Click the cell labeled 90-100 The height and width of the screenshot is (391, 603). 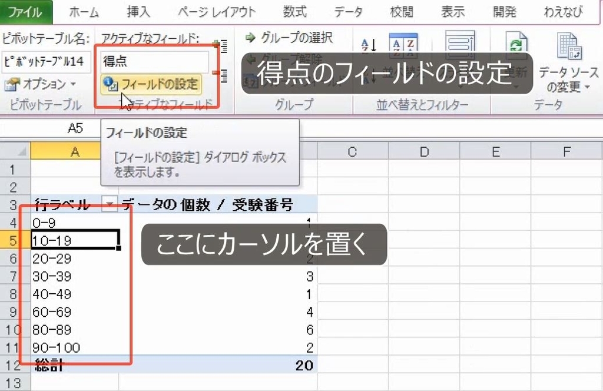tap(75, 347)
